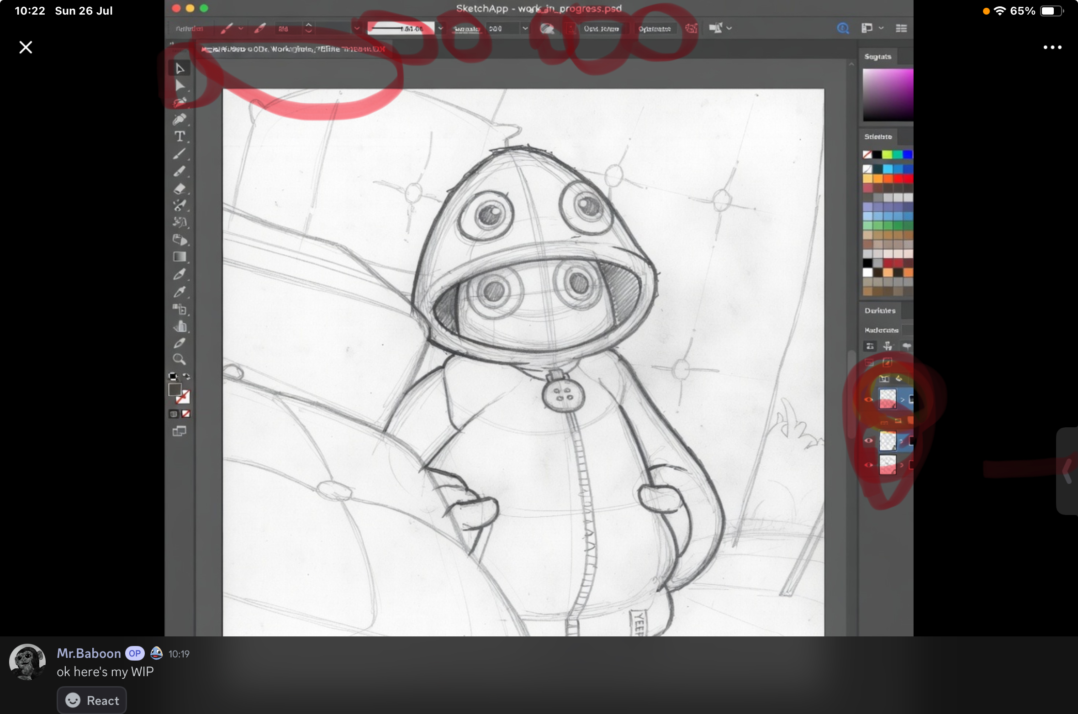The width and height of the screenshot is (1078, 714).
Task: Click the screen mode icon below the swatches
Action: [179, 431]
